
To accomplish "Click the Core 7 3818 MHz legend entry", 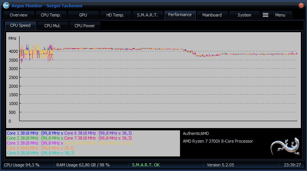I will [x=80, y=138].
